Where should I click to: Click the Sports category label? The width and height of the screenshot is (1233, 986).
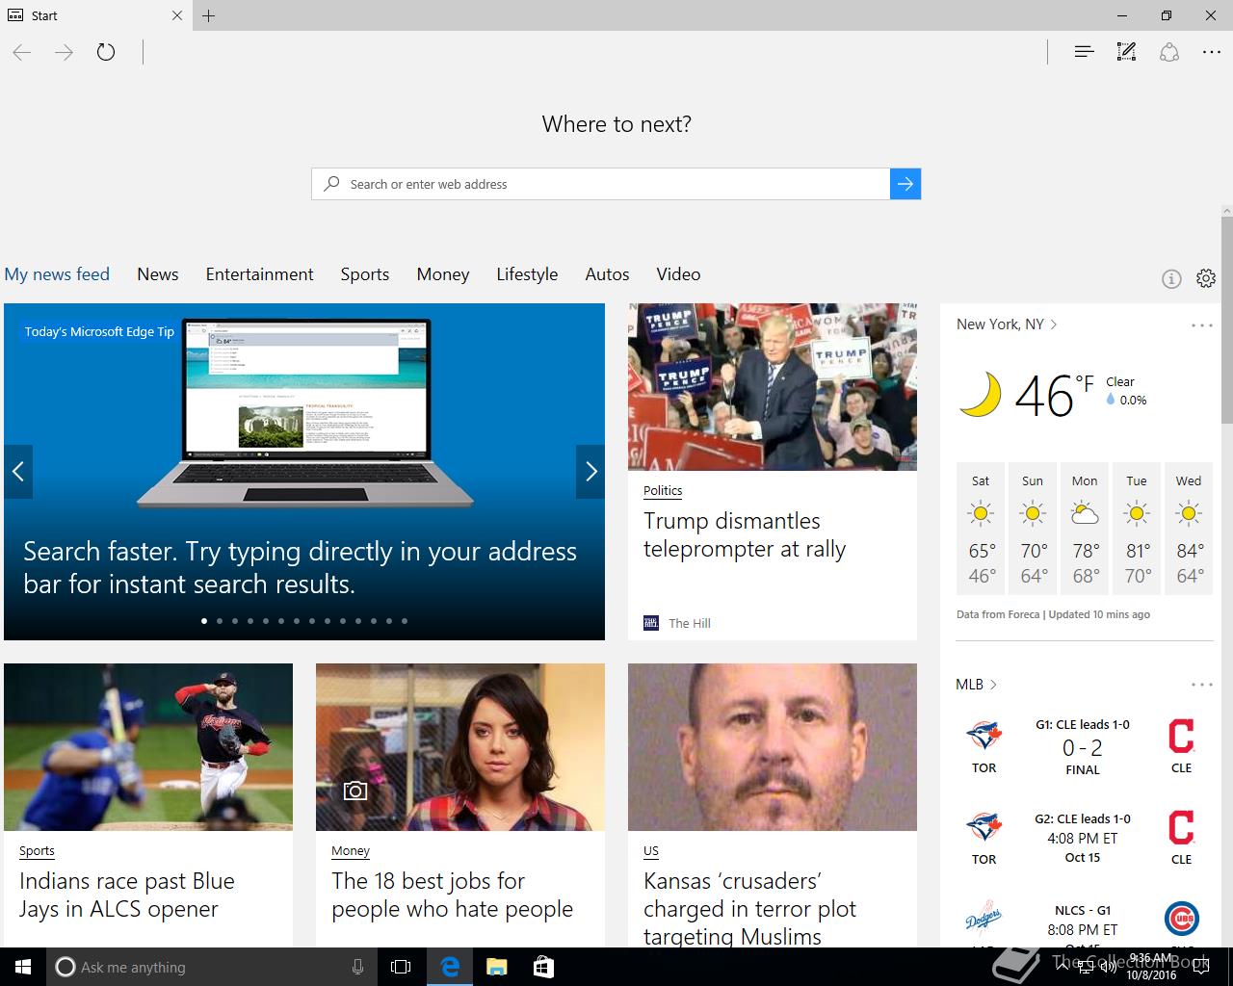pos(37,850)
